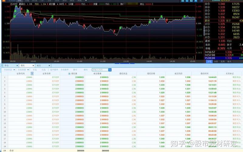243x152 pixels.
Task: Open the 全部来源 source filter dropdown
Action: pos(23,70)
